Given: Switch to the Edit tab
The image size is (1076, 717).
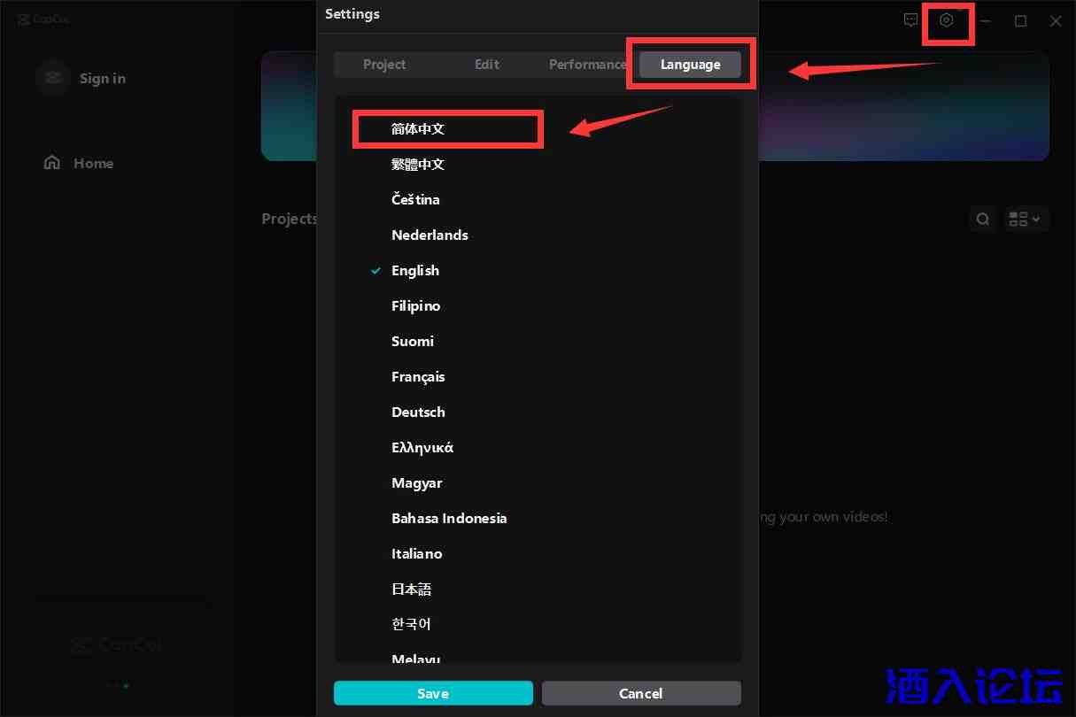Looking at the screenshot, I should 487,65.
